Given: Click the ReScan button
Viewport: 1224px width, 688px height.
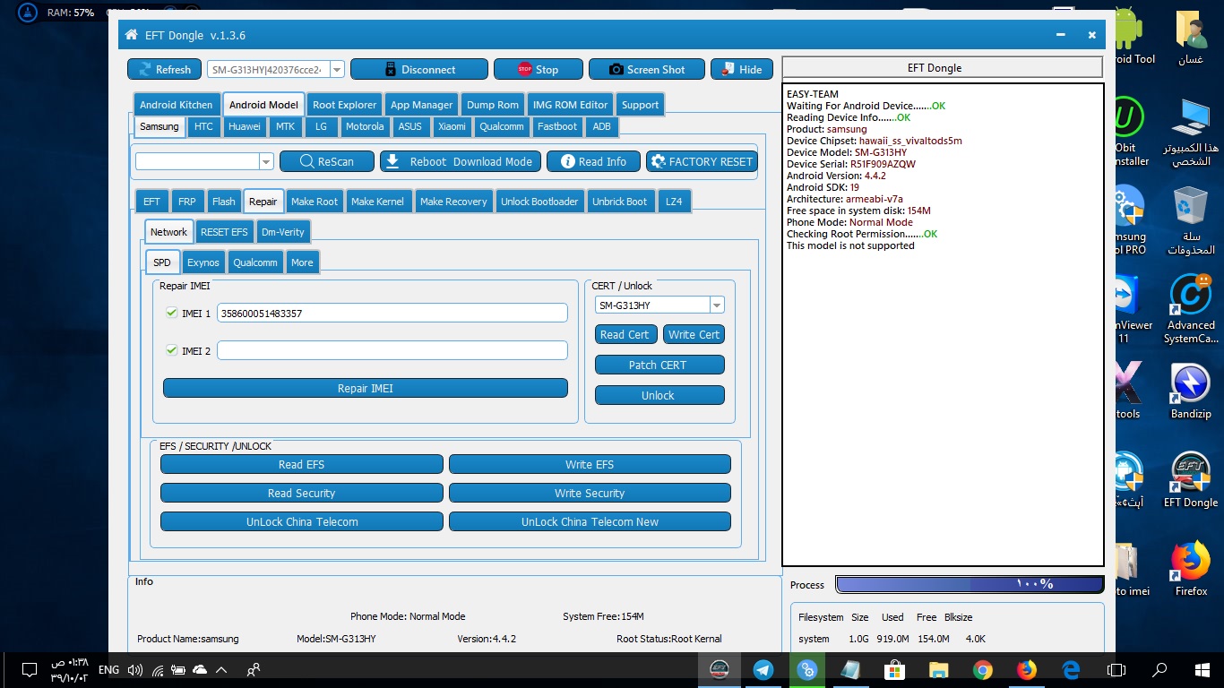Looking at the screenshot, I should pyautogui.click(x=327, y=161).
